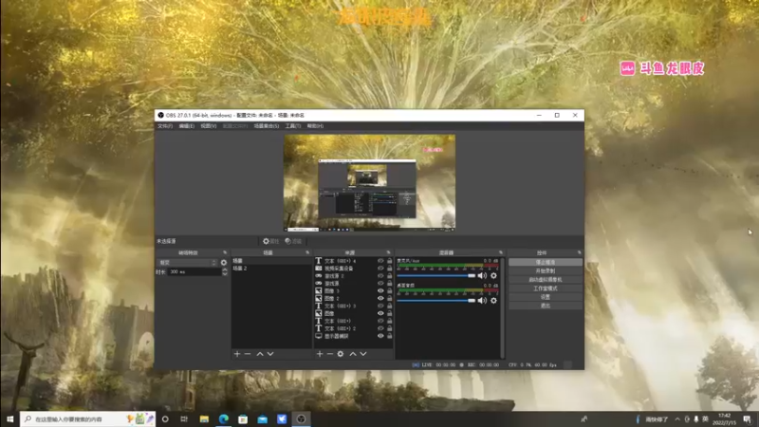
Task: Remove selected source with minus icon
Action: click(x=329, y=354)
